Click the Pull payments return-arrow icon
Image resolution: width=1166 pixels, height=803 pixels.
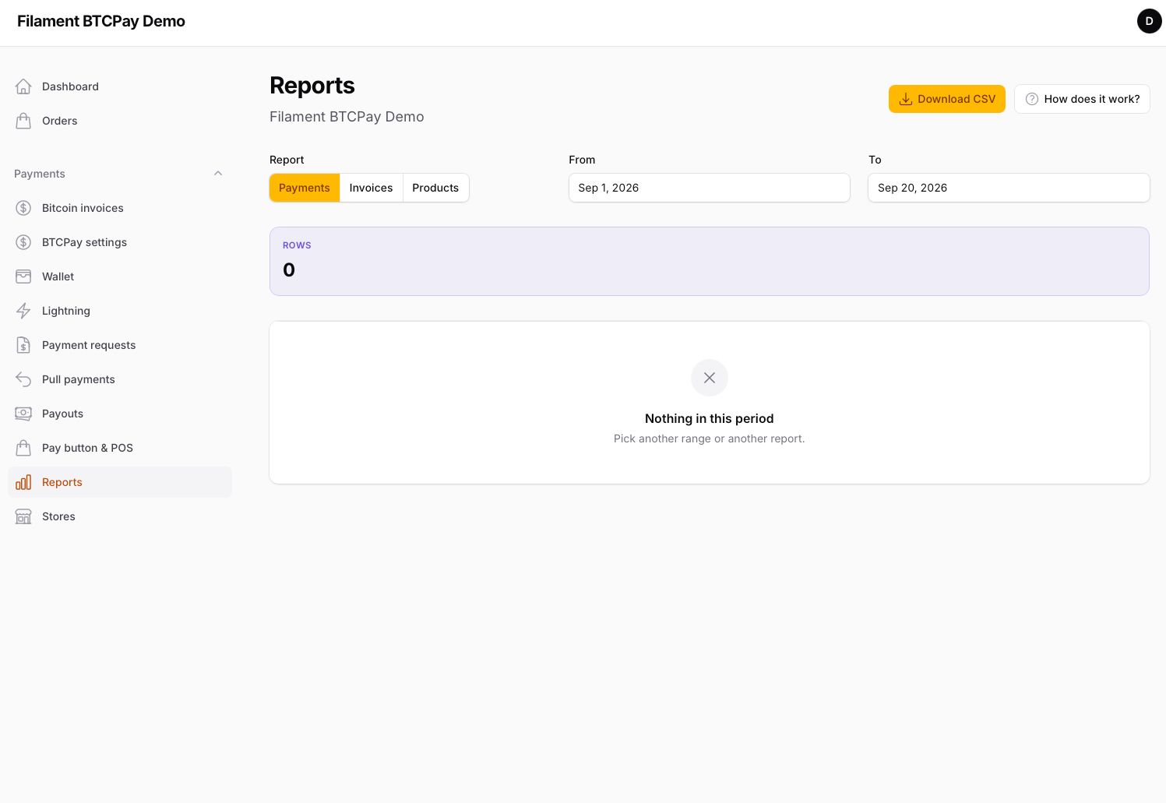click(23, 379)
